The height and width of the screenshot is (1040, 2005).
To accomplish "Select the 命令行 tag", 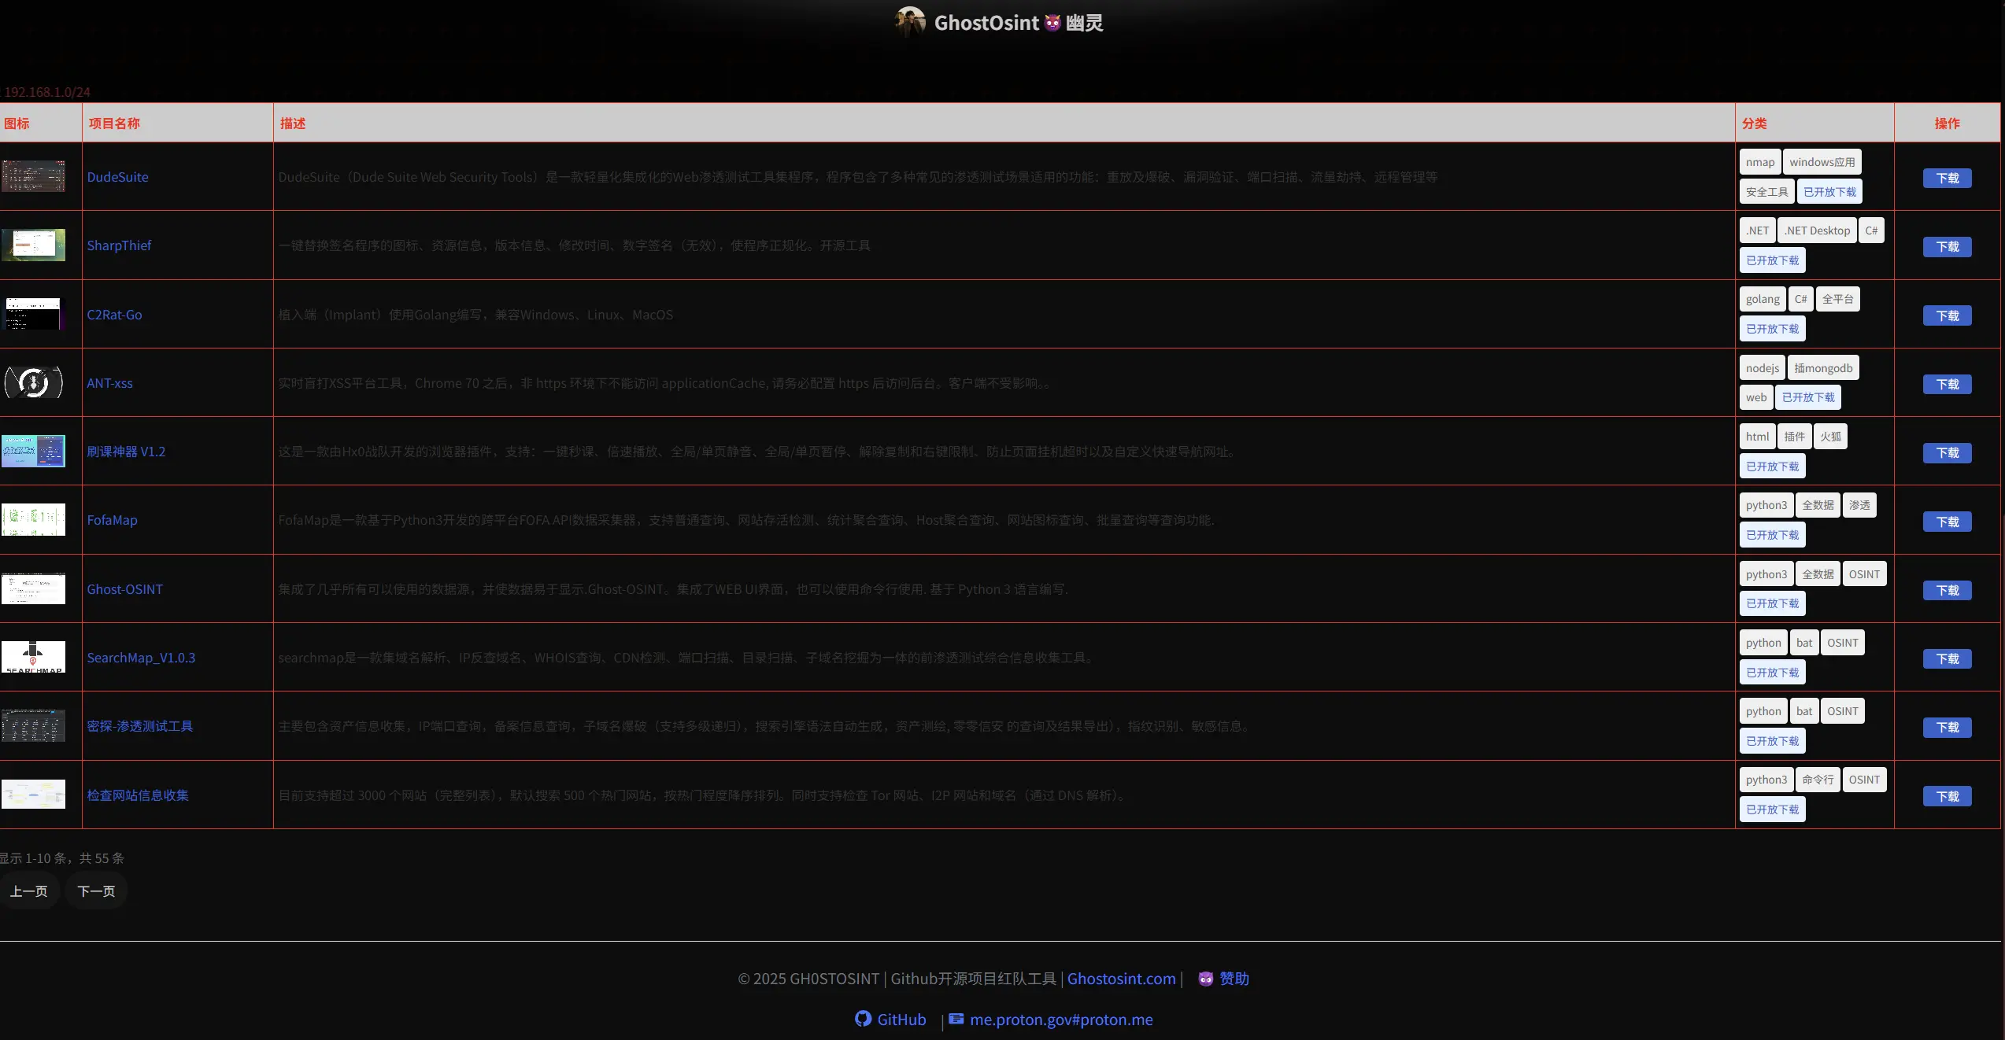I will [1818, 780].
